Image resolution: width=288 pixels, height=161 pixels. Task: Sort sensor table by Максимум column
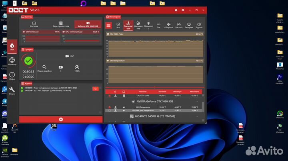[x=194, y=92]
